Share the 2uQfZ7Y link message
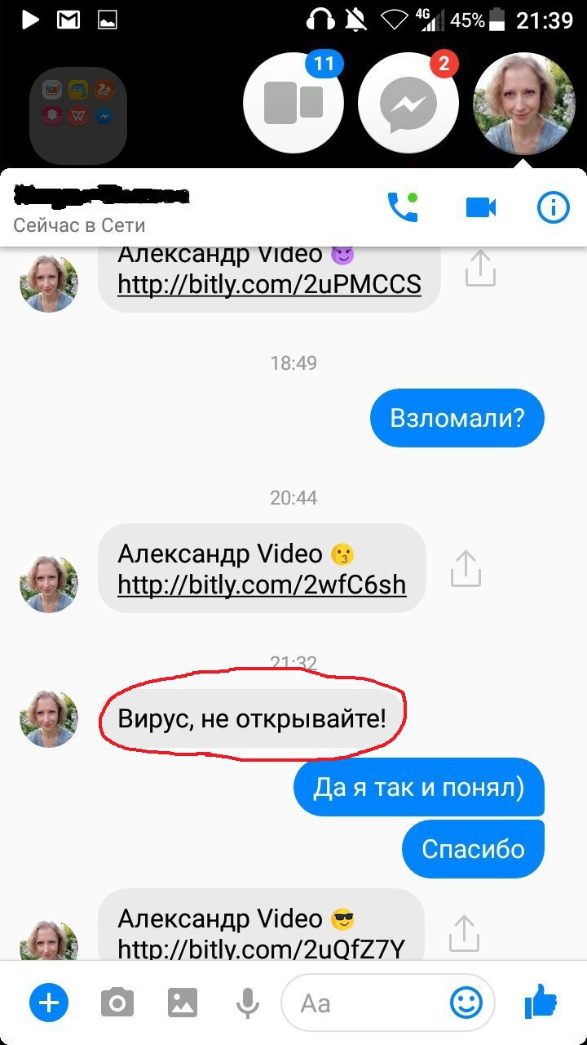 (x=463, y=934)
